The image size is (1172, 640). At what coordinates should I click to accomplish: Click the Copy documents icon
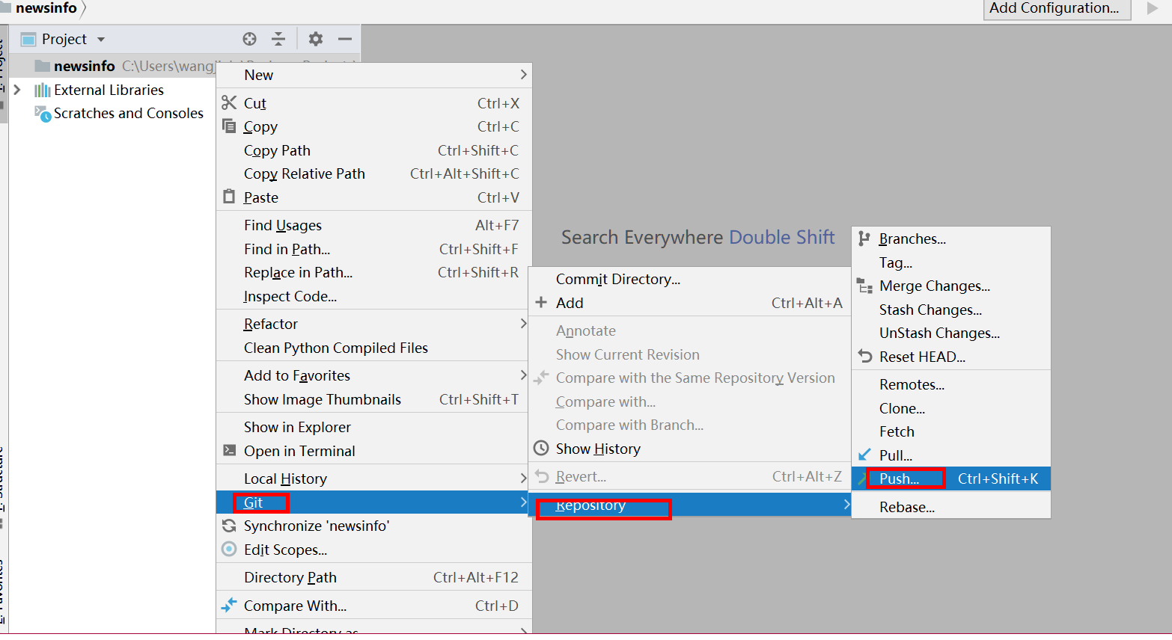tap(229, 126)
